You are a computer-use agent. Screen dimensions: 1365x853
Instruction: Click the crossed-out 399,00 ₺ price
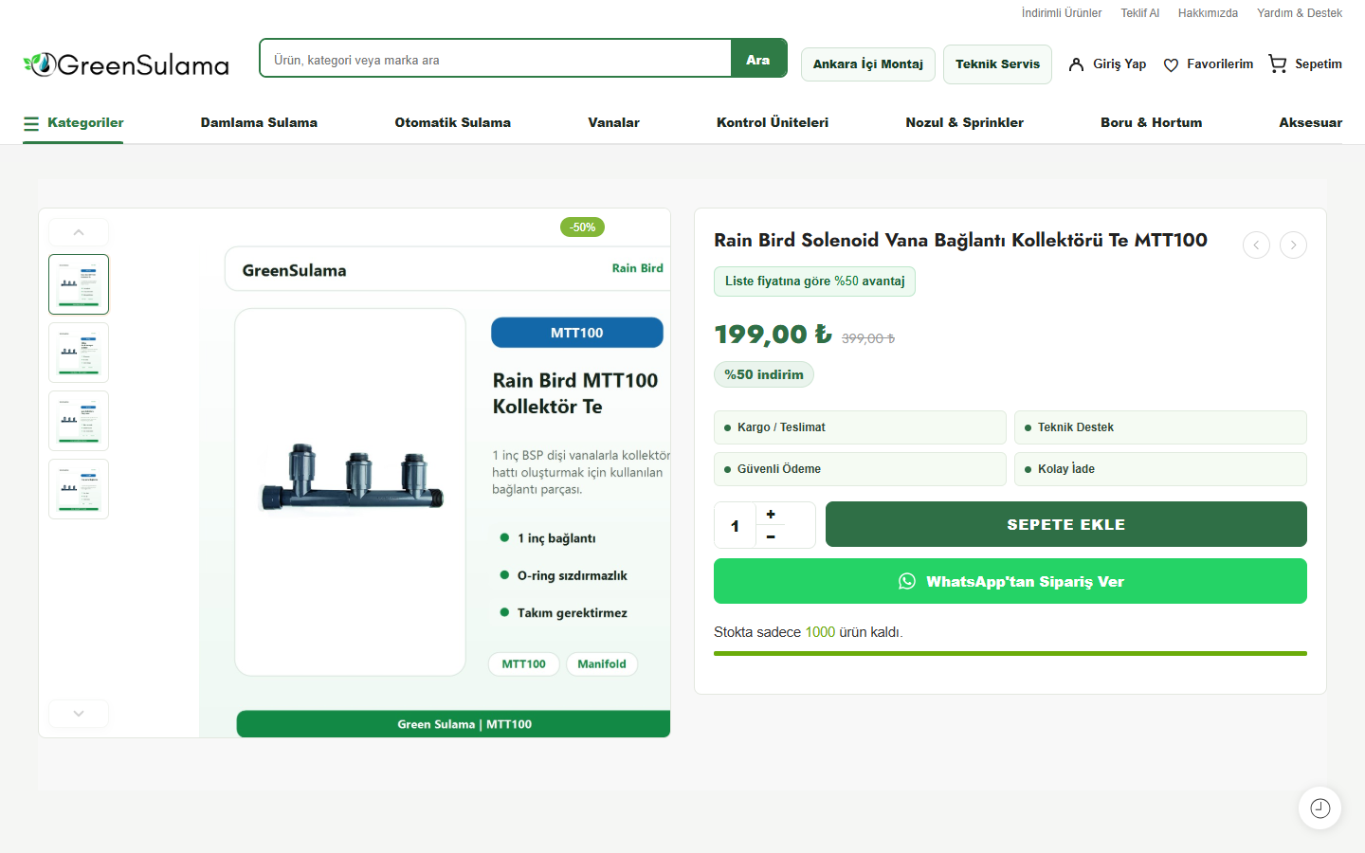868,338
